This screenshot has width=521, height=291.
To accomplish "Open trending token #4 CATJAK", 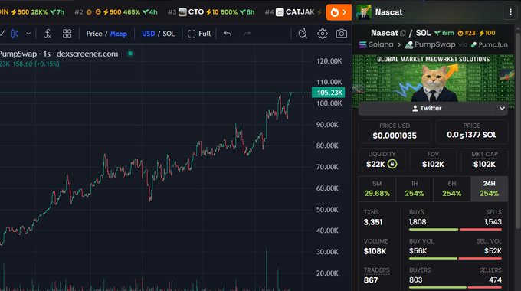I will pos(293,12).
